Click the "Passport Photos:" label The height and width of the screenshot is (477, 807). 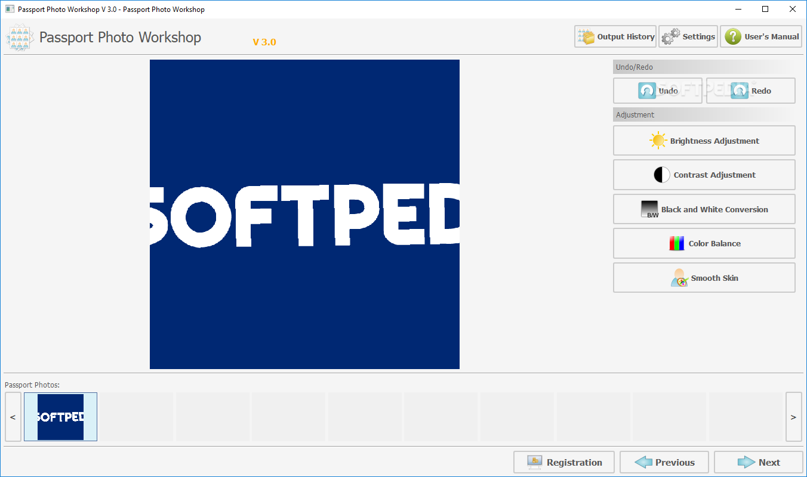pos(32,385)
